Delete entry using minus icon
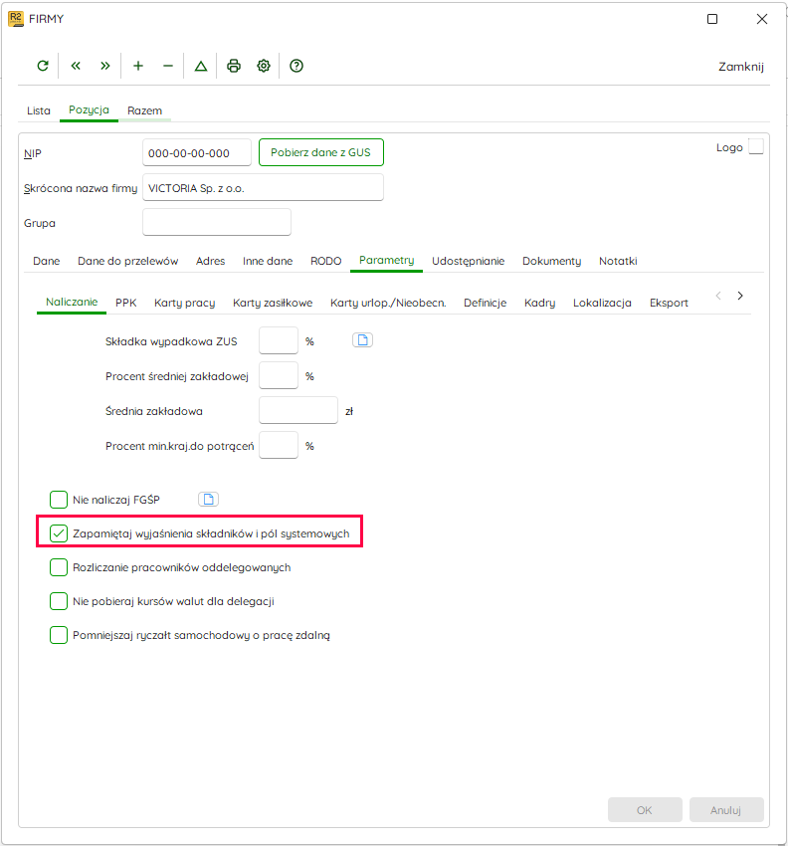788x846 pixels. tap(168, 66)
